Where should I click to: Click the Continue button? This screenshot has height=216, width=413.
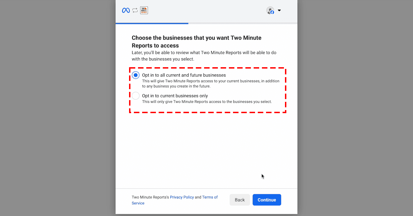pos(267,200)
